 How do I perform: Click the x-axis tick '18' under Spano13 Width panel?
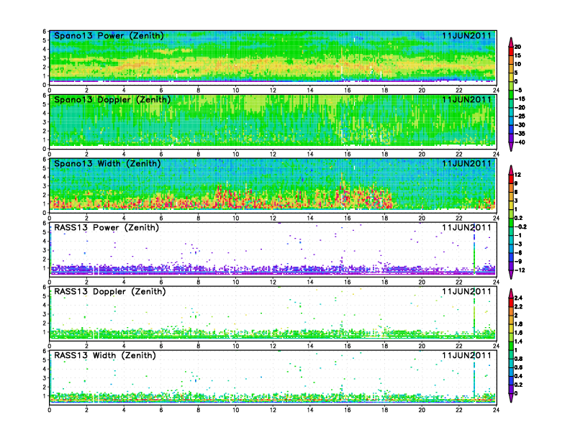coord(384,218)
